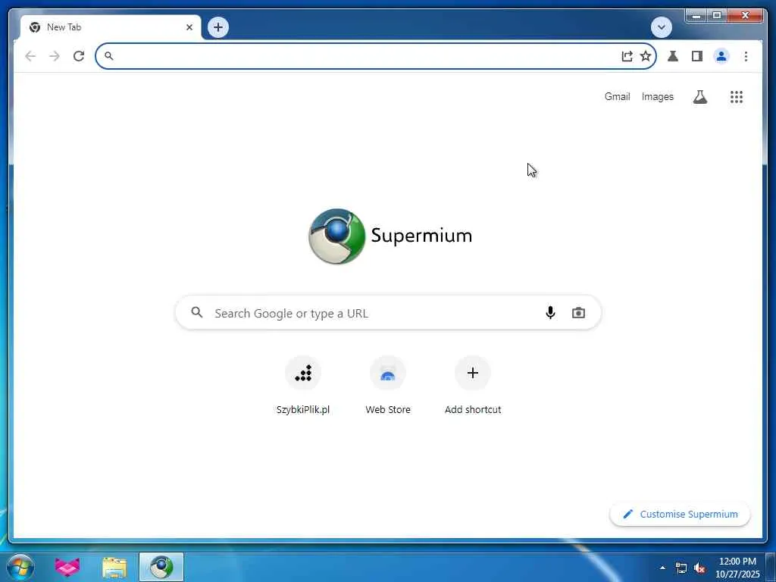Click Customise Supermium button
This screenshot has height=582, width=776.
pyautogui.click(x=680, y=515)
